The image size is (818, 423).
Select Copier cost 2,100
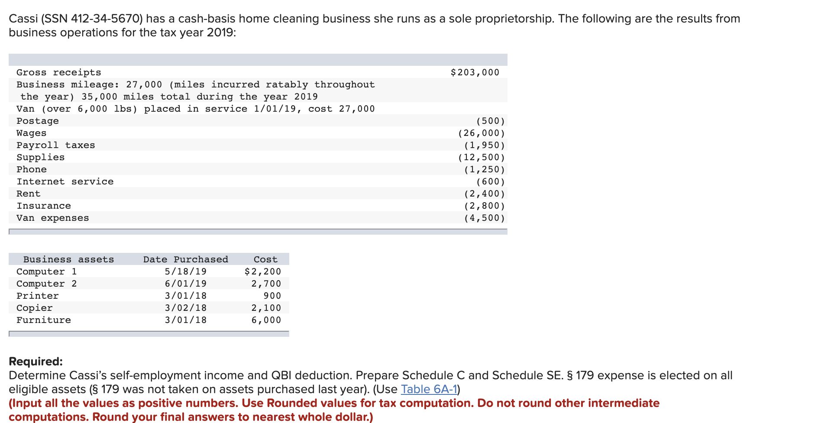click(266, 308)
